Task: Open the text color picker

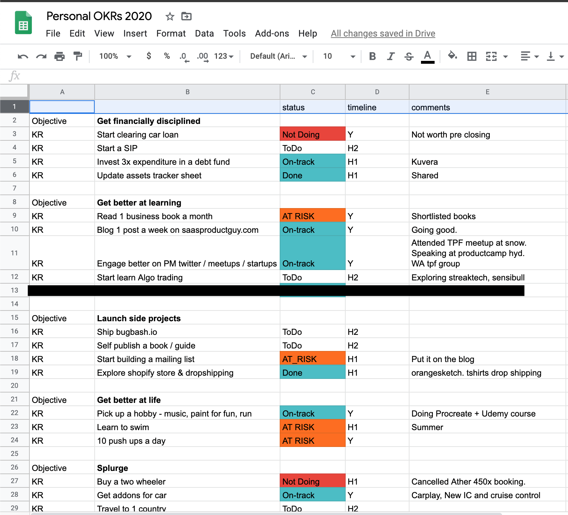Action: (427, 57)
